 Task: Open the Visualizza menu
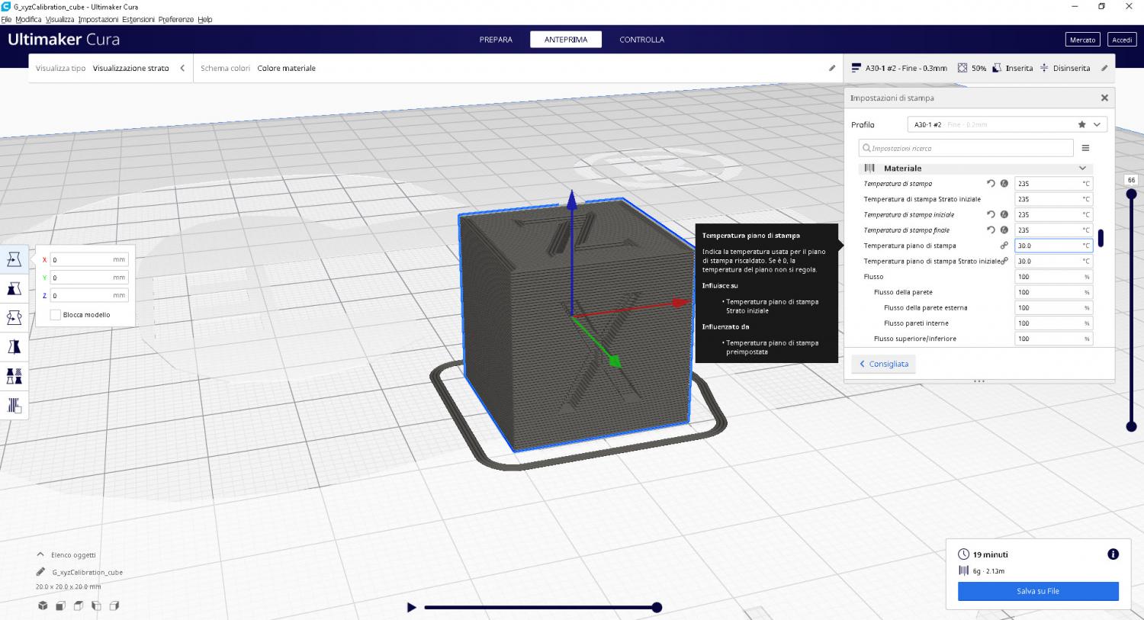click(x=60, y=19)
